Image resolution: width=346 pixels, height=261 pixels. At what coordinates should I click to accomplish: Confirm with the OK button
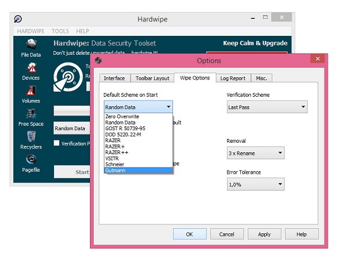click(x=190, y=234)
